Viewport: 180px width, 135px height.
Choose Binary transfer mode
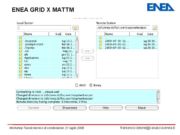[x=91, y=85]
